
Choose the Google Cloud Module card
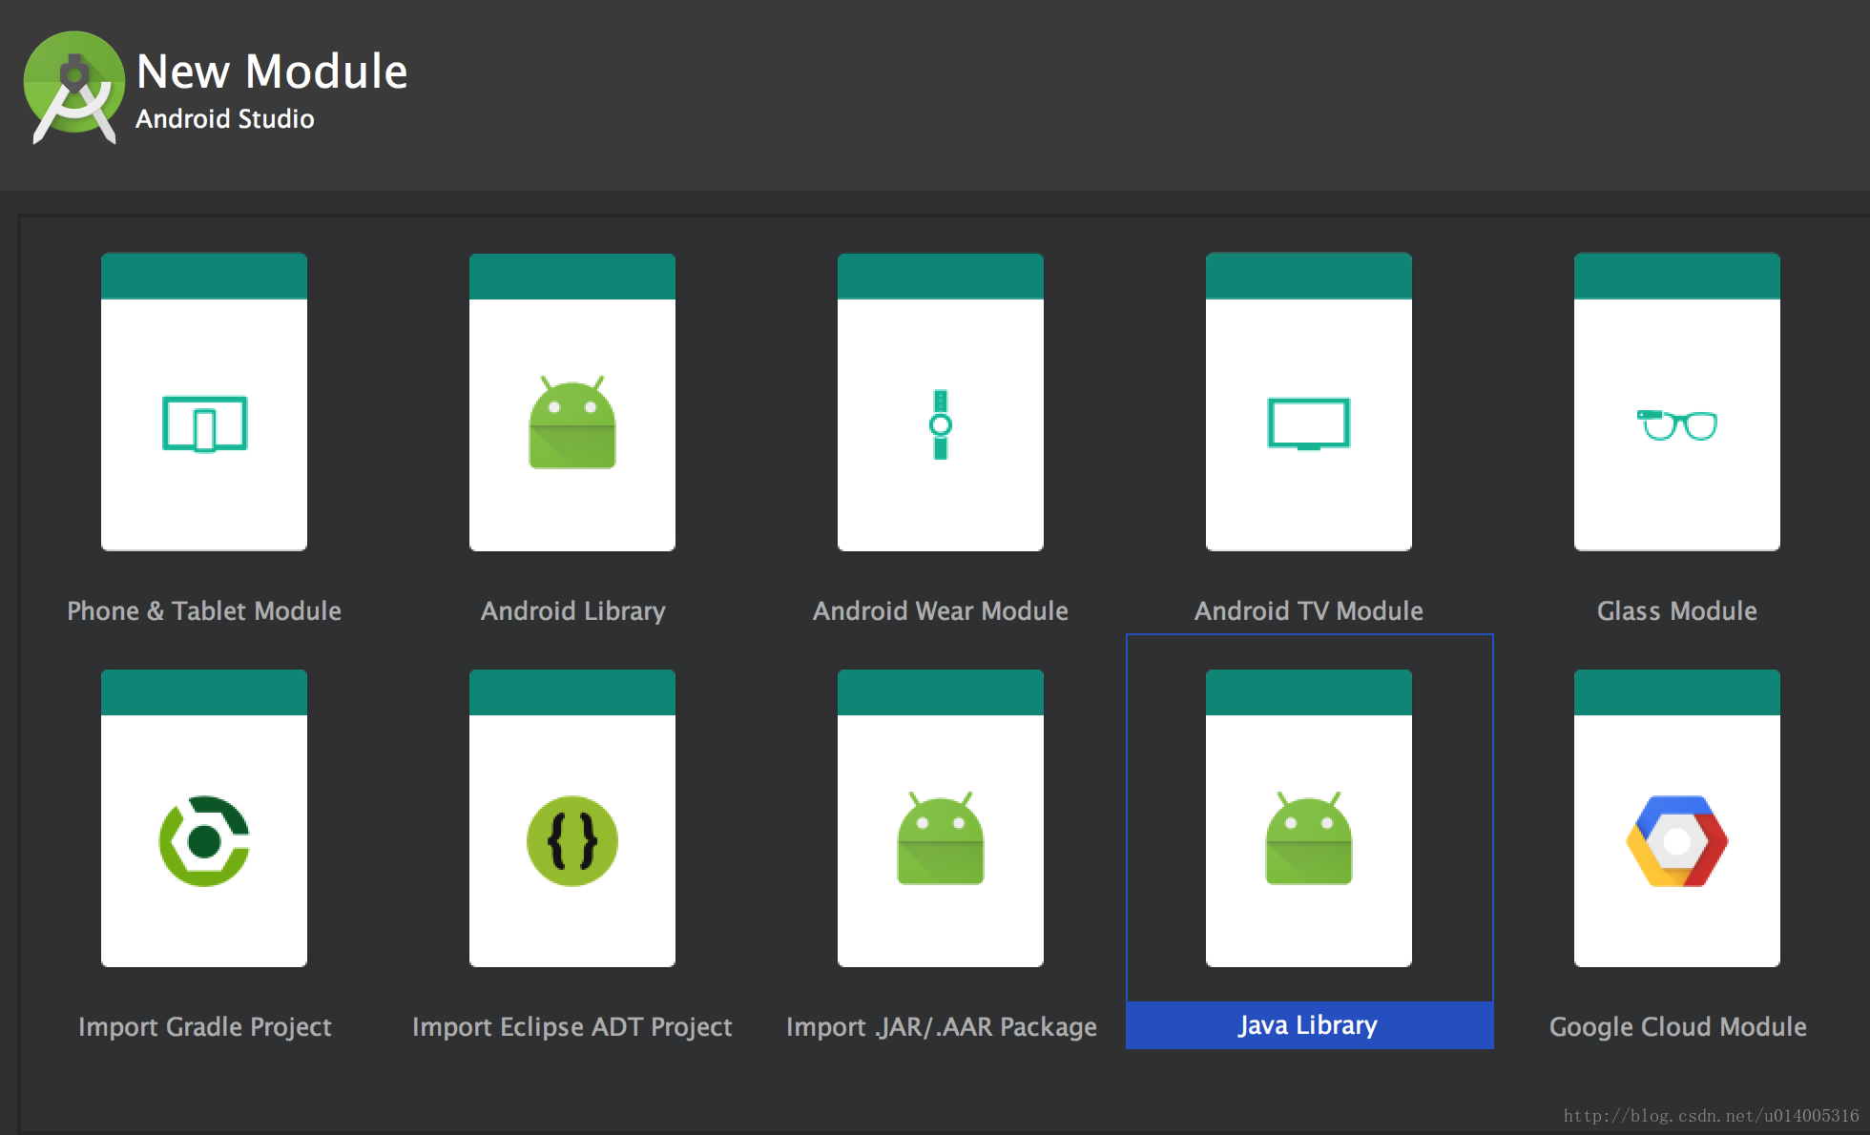coord(1677,818)
